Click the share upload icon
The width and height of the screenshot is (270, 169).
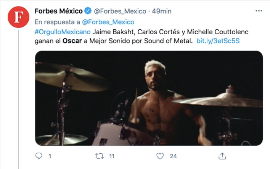point(222,156)
